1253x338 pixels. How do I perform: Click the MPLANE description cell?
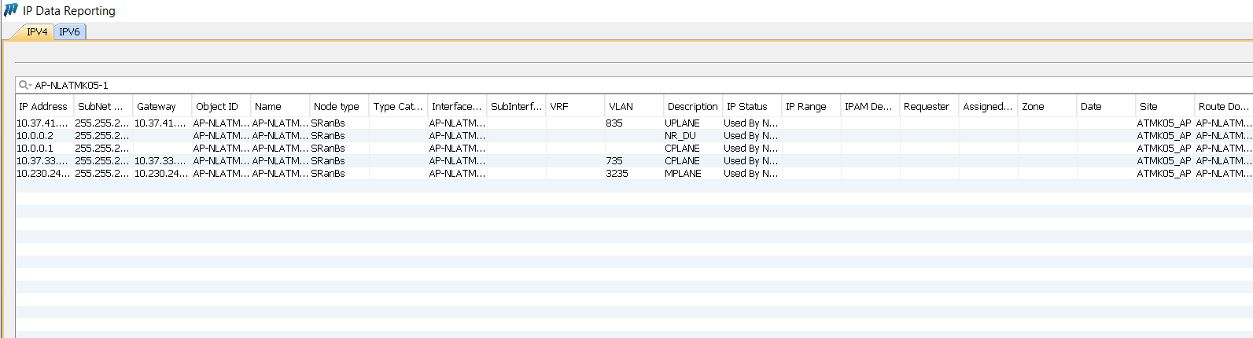[683, 174]
